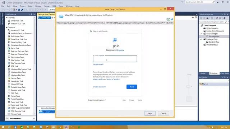The image size is (230, 129).
Task: Switch to the Class View tab
Action: 224,73
